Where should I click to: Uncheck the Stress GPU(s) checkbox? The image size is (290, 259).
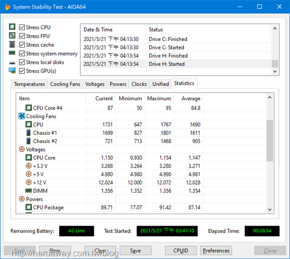coord(22,71)
